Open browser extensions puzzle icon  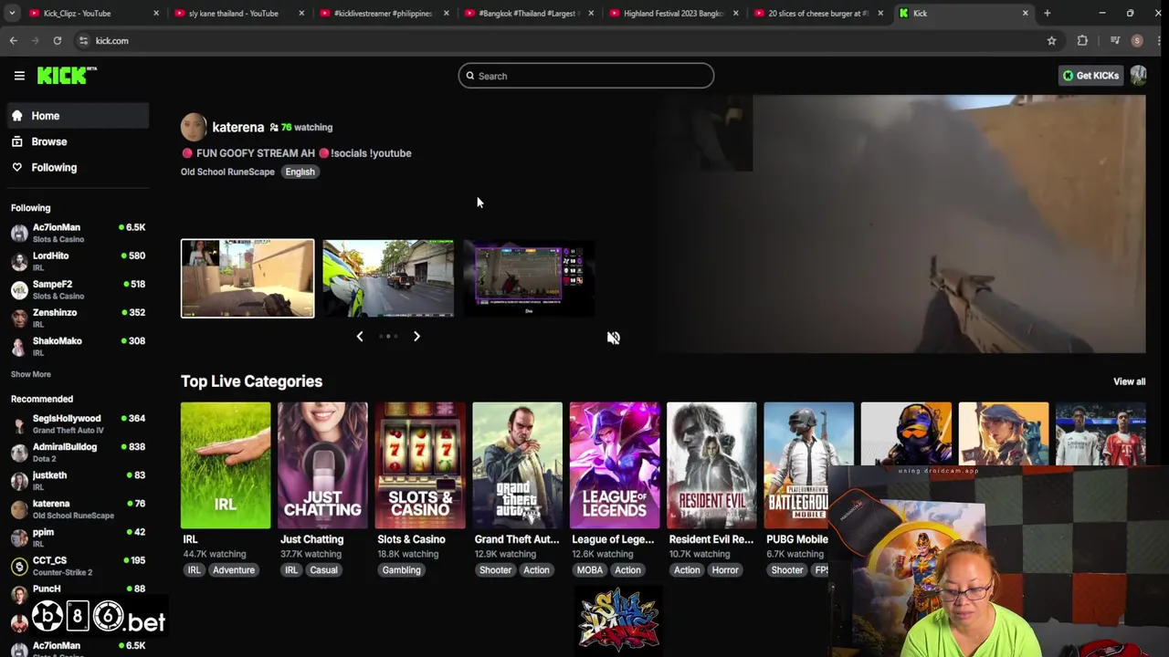(1082, 40)
